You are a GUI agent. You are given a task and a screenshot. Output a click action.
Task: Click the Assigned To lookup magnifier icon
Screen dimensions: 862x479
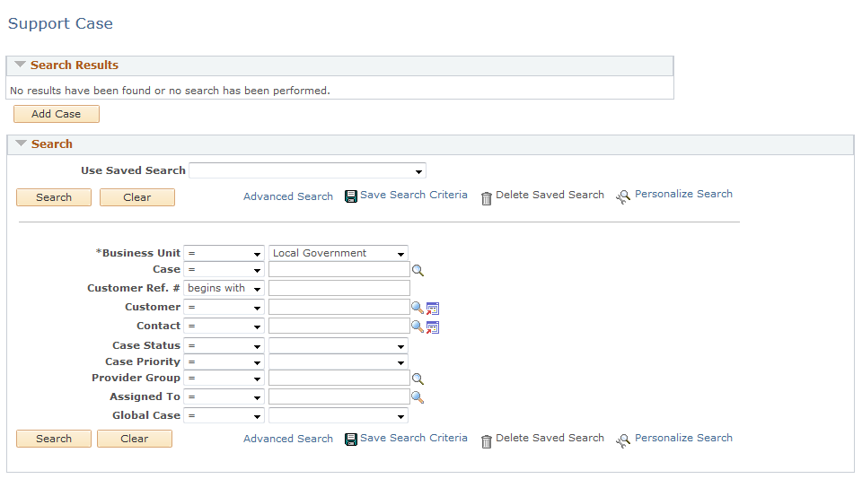click(418, 397)
